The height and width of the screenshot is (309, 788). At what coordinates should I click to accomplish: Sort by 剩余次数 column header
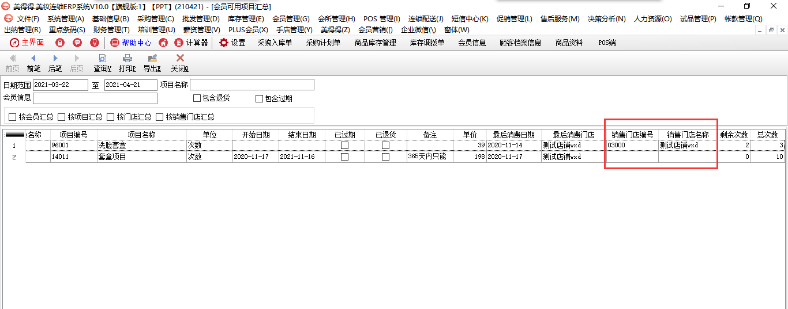coord(734,135)
